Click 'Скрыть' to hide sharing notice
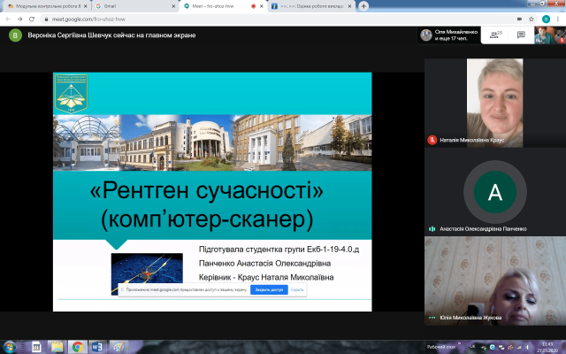The image size is (566, 354). (x=297, y=289)
